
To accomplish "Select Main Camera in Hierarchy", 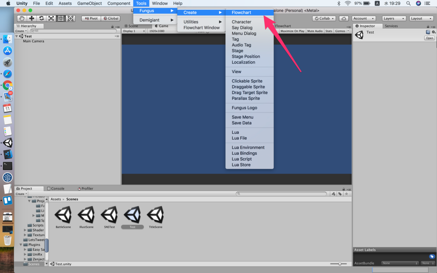I will 33,41.
